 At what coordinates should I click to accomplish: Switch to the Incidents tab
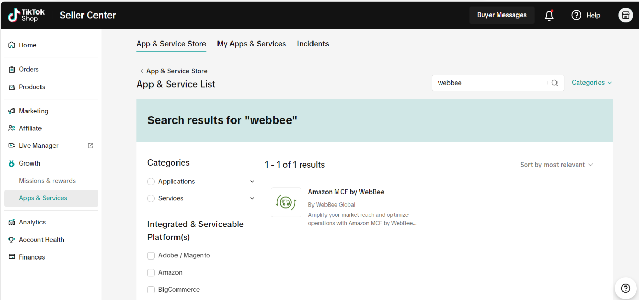pos(313,44)
